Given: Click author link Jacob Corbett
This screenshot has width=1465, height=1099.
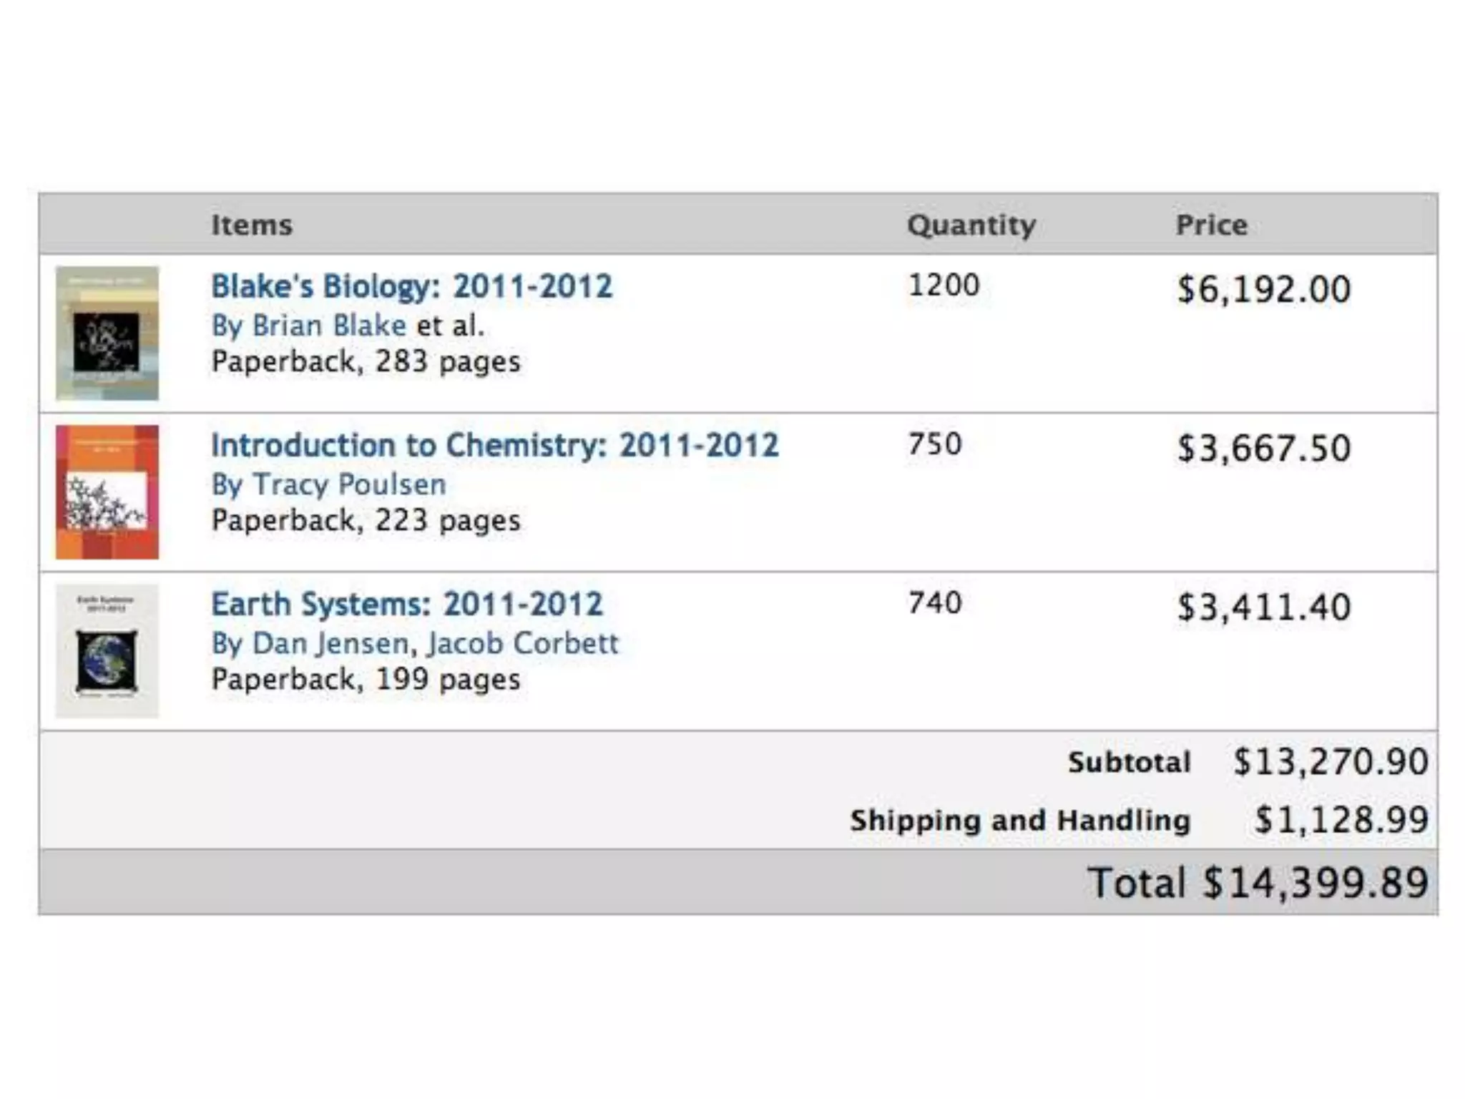Looking at the screenshot, I should tap(523, 644).
